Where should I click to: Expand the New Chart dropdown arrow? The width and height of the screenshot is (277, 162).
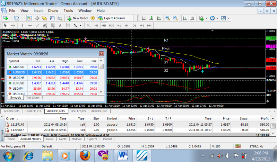tap(11, 18)
